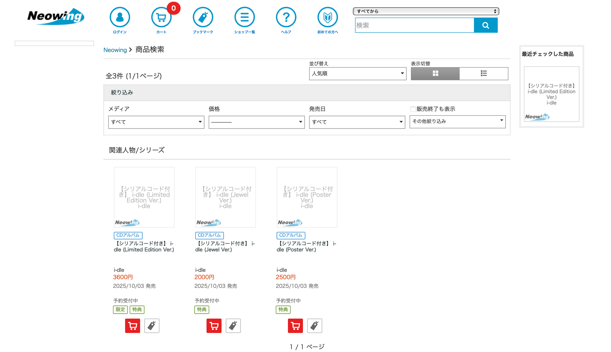Click the 3600円 price text
The image size is (611, 352).
coord(123,277)
